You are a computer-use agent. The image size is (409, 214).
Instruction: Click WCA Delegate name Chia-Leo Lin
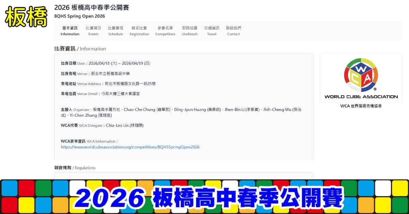coord(125,125)
